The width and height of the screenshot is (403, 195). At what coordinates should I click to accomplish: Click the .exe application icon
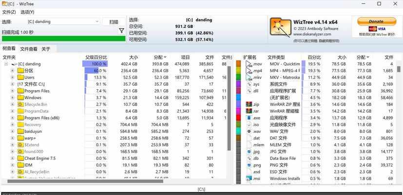tap(249, 118)
